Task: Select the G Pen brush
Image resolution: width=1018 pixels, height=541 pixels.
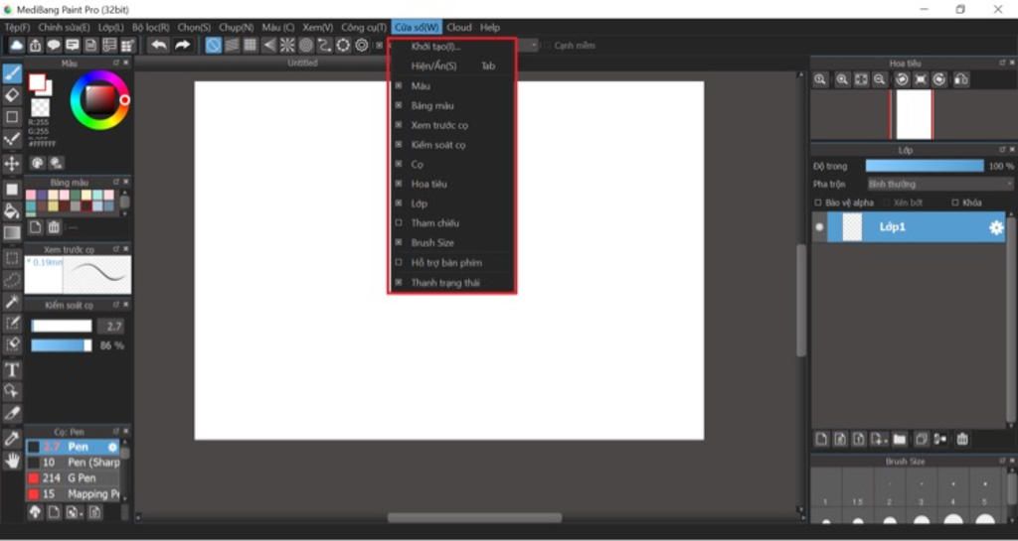Action: click(x=73, y=478)
